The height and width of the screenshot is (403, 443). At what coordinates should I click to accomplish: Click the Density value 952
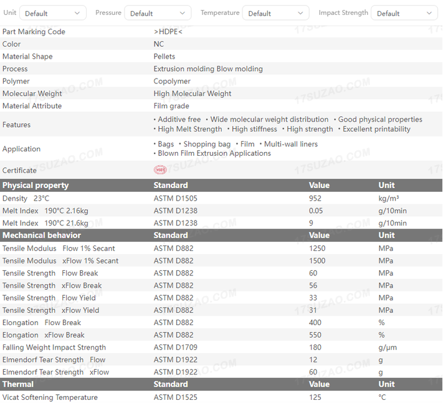[x=316, y=198]
